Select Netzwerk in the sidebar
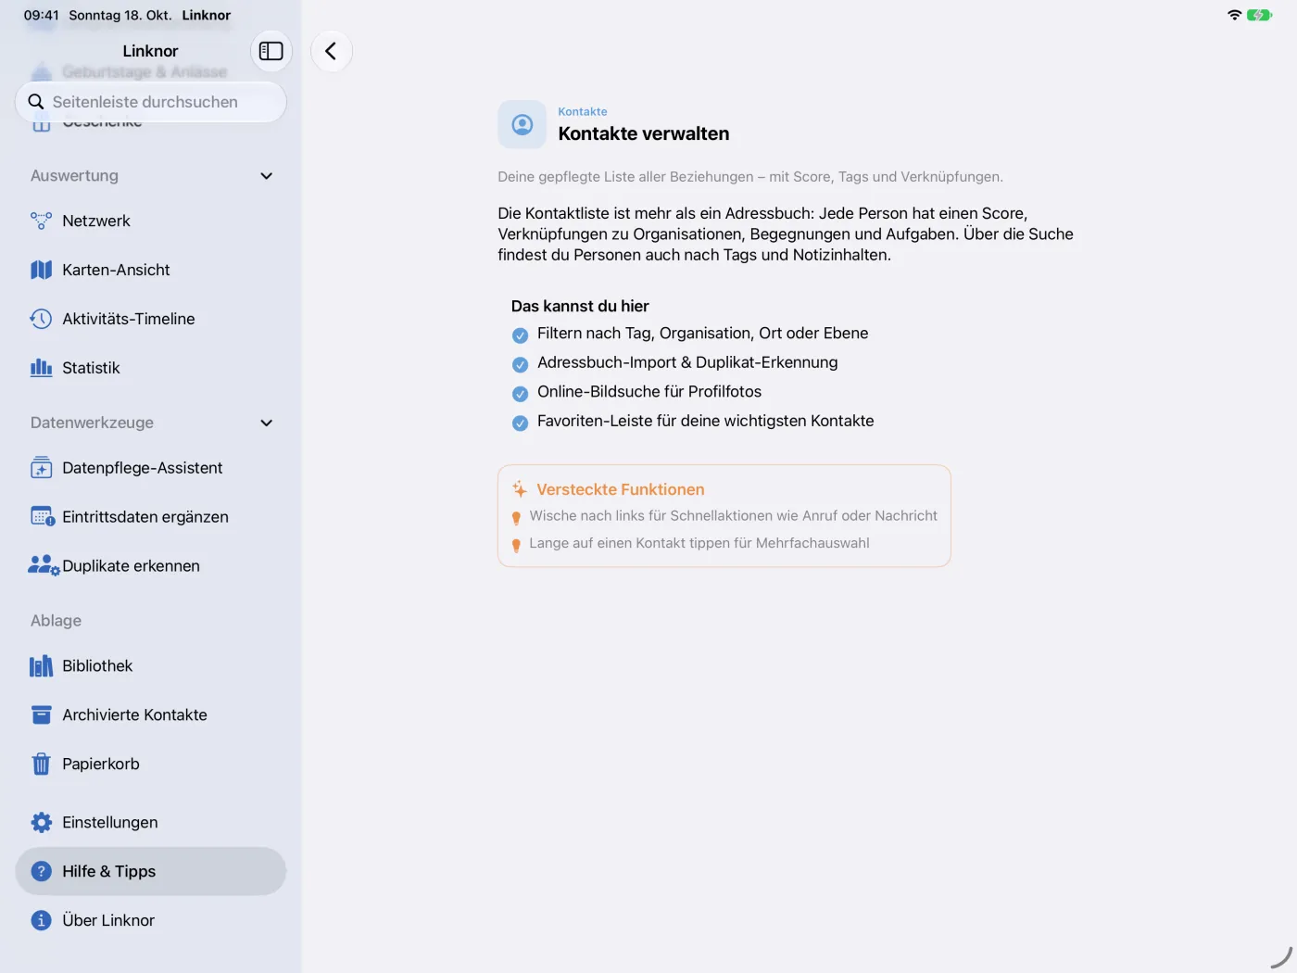 coord(151,221)
